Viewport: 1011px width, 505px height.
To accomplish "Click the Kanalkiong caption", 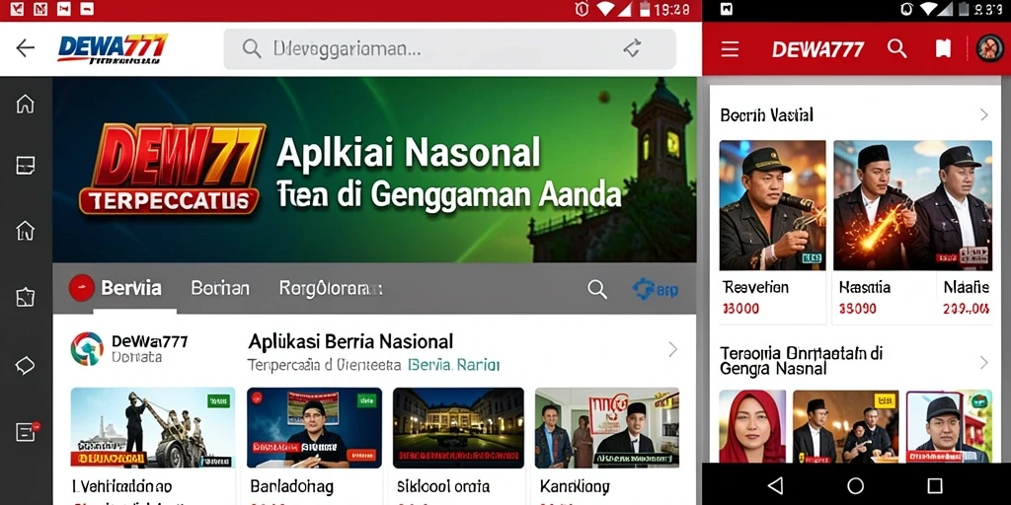I will pyautogui.click(x=575, y=486).
